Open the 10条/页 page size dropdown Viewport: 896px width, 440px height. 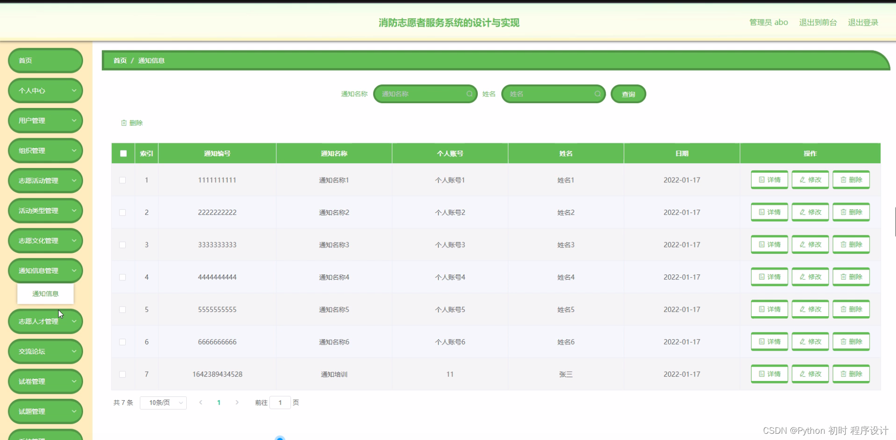tap(163, 403)
